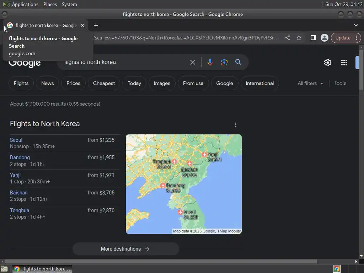The width and height of the screenshot is (364, 273).
Task: Select the Flights filter chip
Action: 21,83
